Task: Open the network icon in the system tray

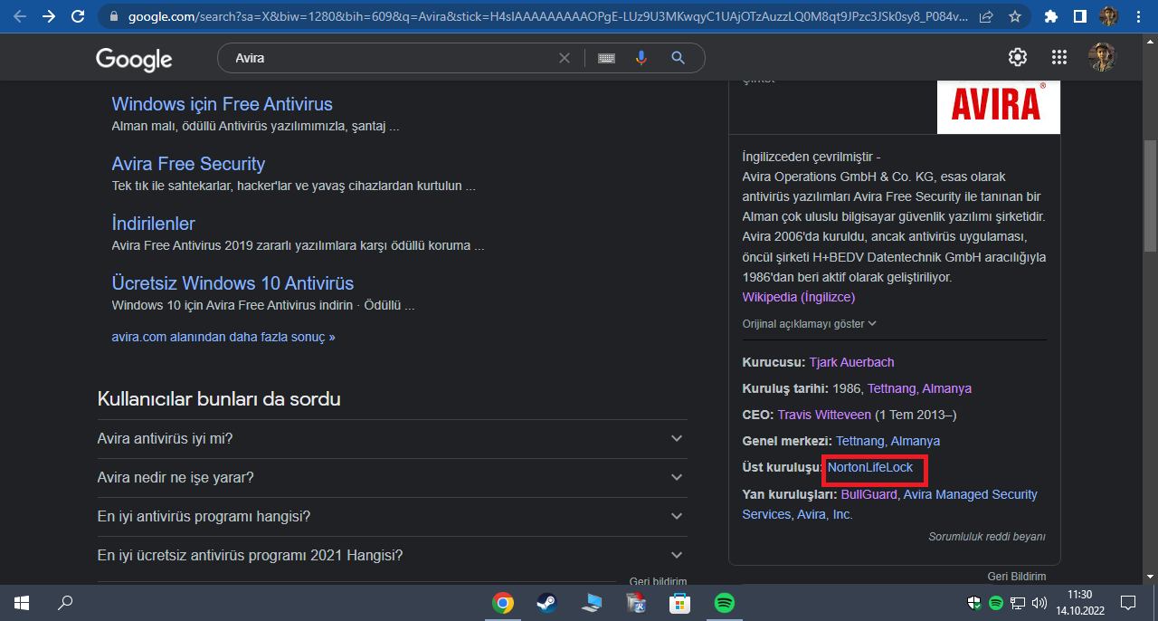Action: [1018, 603]
